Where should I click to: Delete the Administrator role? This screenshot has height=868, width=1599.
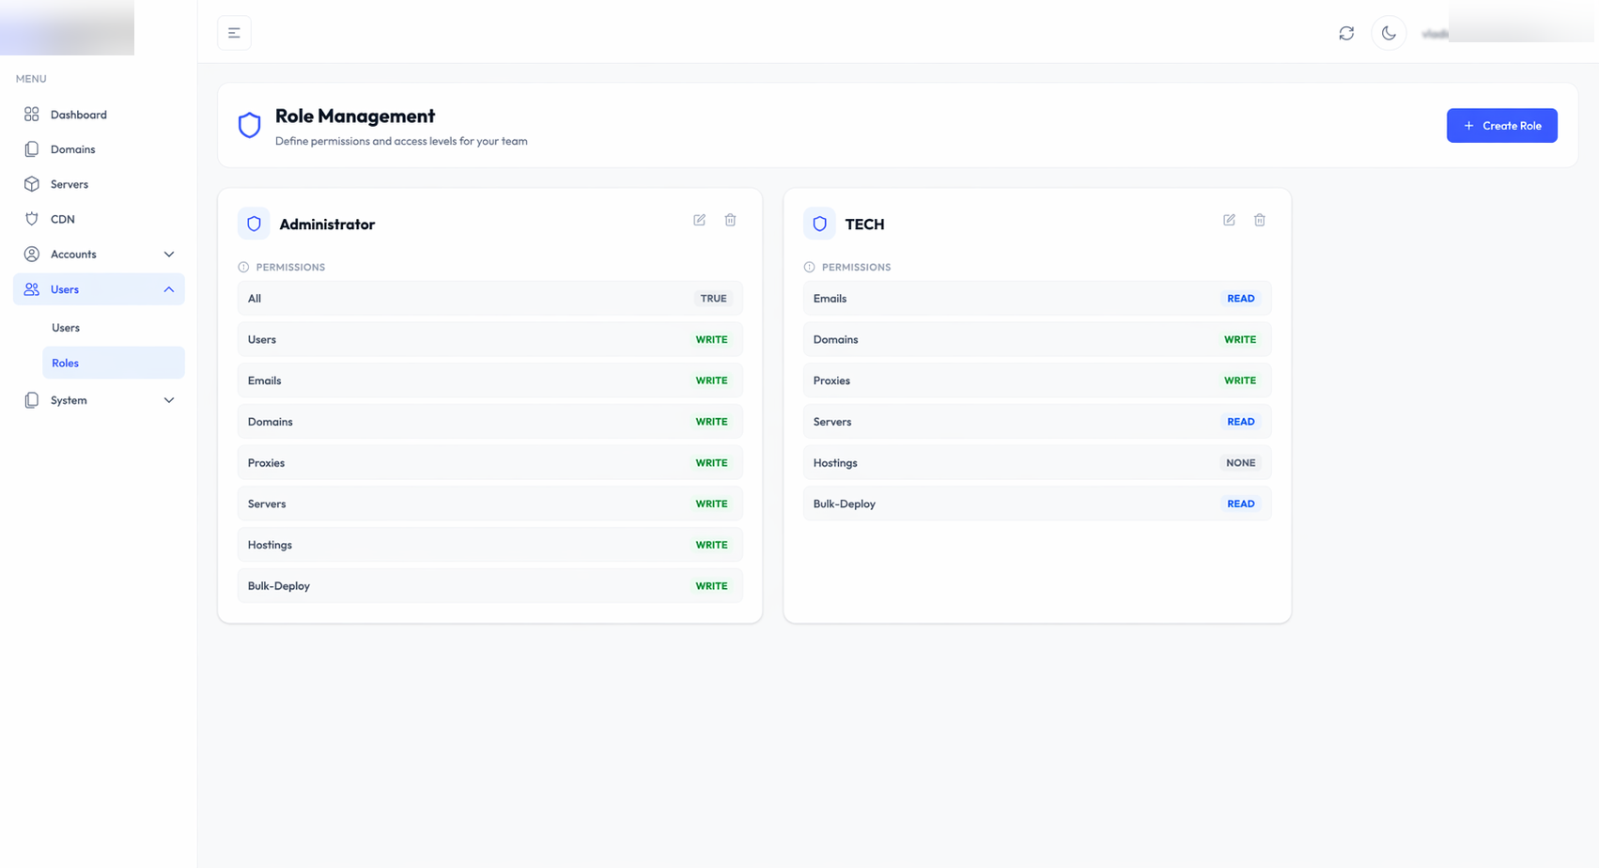point(730,220)
